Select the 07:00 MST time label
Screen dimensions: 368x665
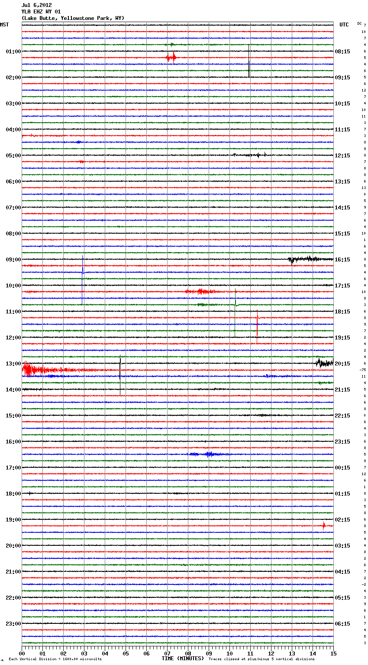click(13, 208)
